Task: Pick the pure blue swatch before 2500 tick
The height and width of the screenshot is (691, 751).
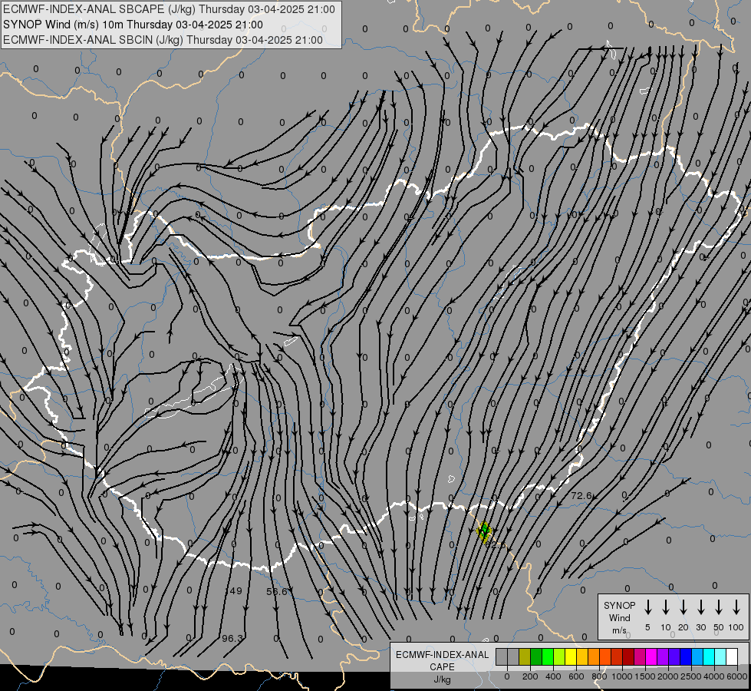Action: (685, 656)
